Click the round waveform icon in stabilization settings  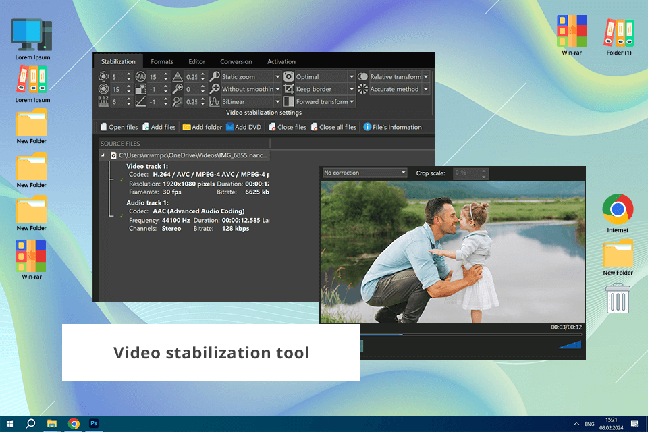[x=140, y=76]
